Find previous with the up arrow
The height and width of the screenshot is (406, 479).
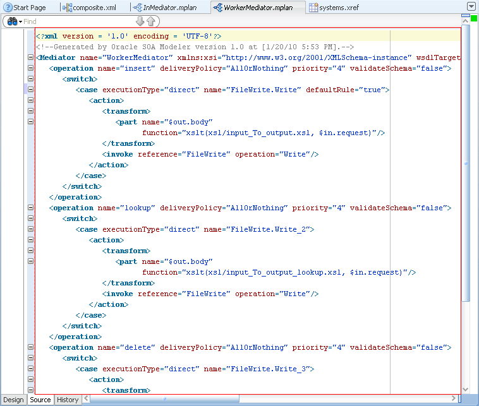[151, 21]
